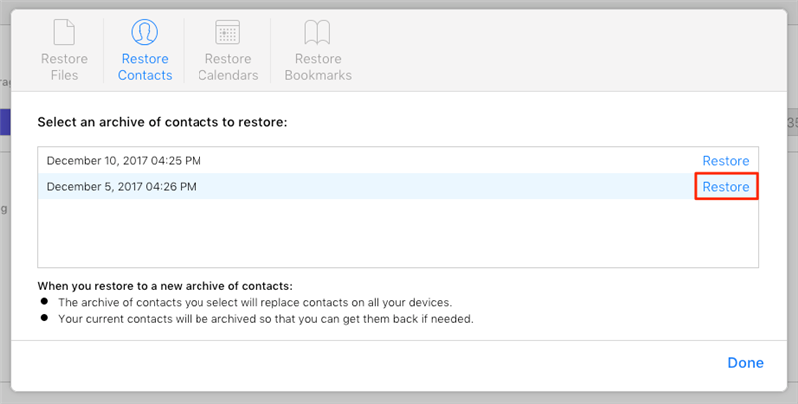
Task: Click the Restore Contacts person icon
Action: coord(146,32)
